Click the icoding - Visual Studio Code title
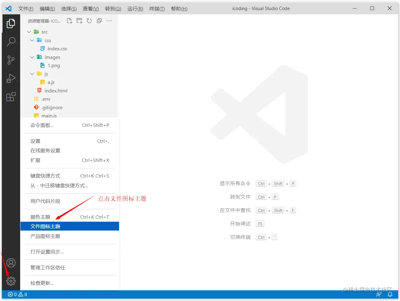Viewport: 400px width, 301px height. click(261, 9)
